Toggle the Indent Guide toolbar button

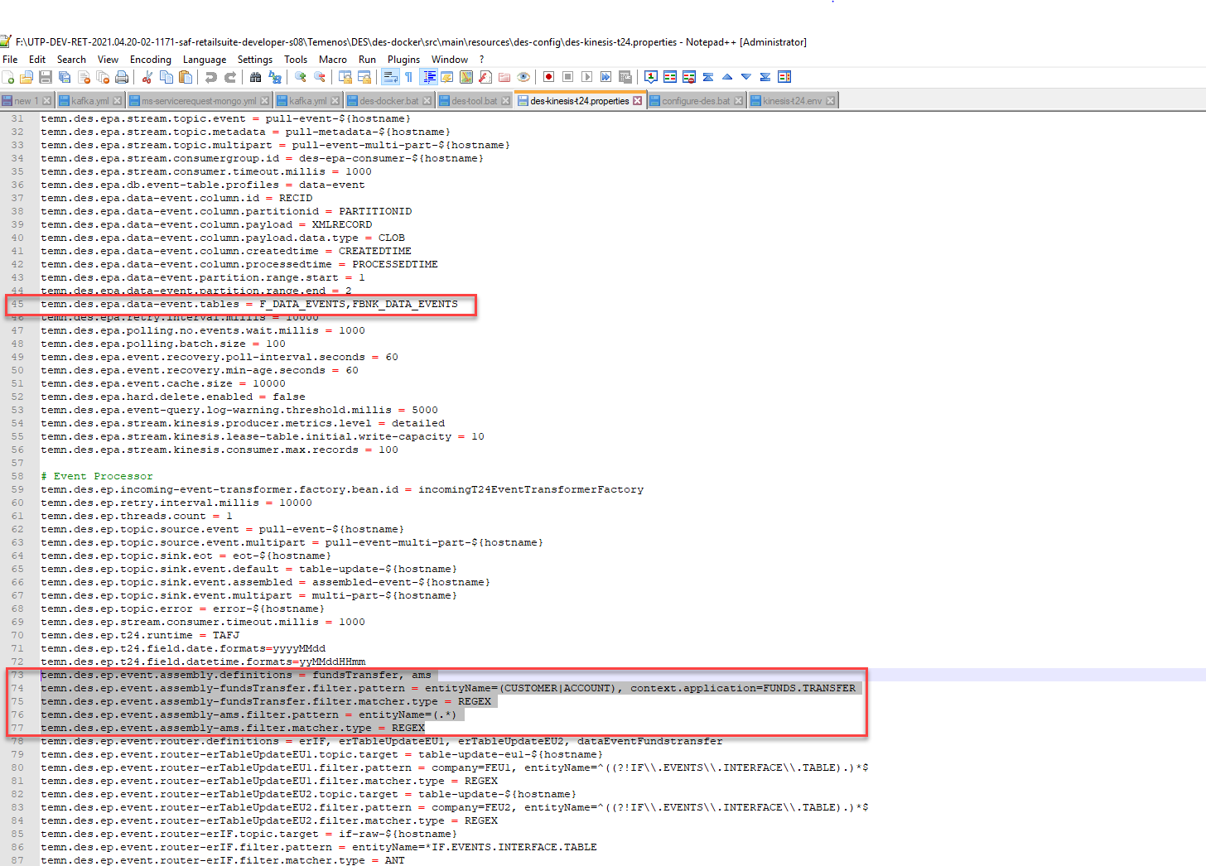pos(429,77)
